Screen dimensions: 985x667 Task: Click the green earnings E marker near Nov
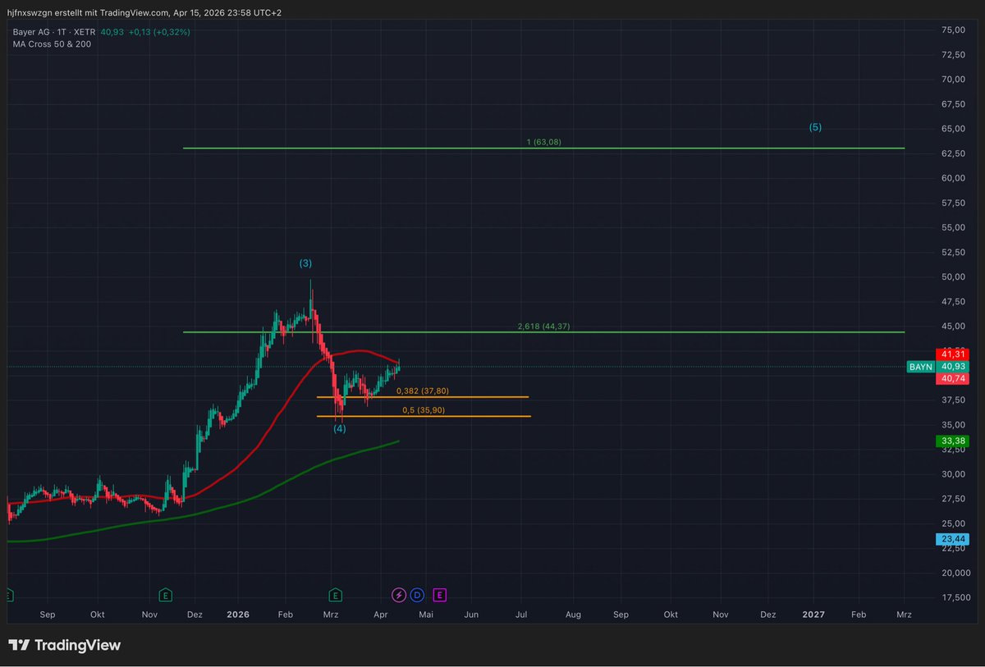click(166, 594)
